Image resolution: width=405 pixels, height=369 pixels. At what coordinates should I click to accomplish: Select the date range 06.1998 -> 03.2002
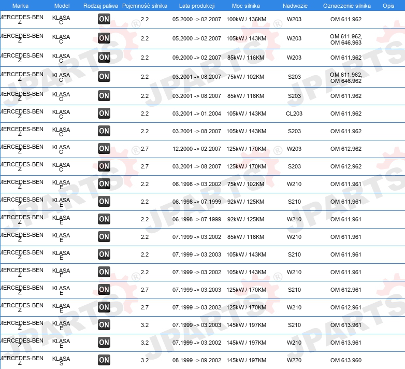(x=197, y=184)
